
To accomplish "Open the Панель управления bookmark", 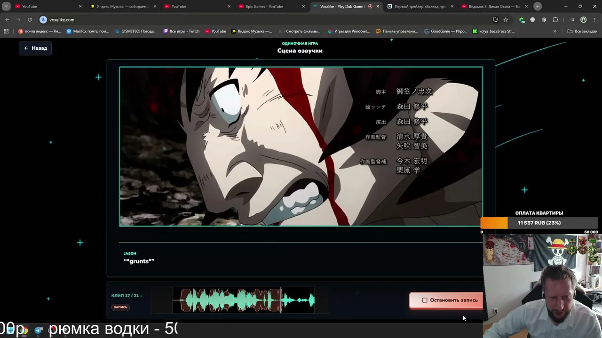I will pos(396,31).
